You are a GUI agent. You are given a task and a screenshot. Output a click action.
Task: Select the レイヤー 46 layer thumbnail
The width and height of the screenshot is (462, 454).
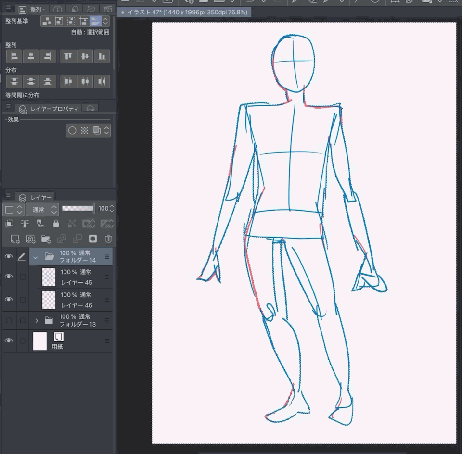[49, 300]
